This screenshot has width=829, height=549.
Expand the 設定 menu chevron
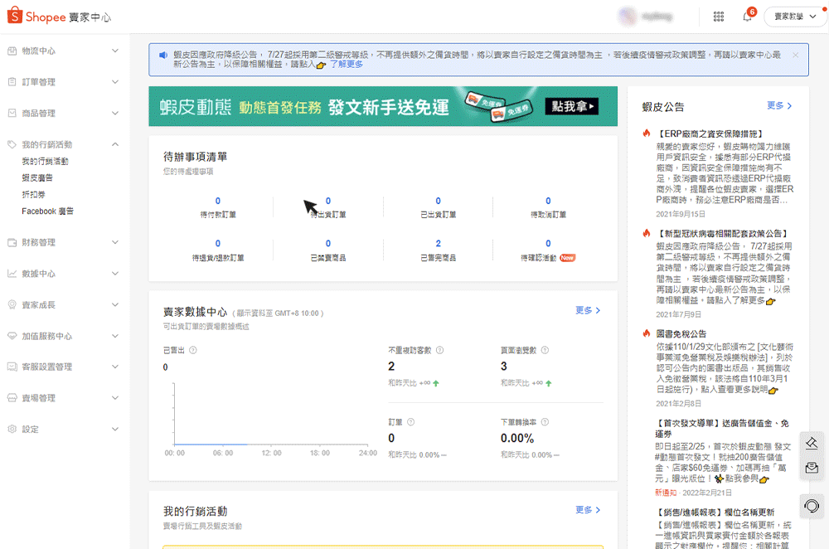coord(115,429)
